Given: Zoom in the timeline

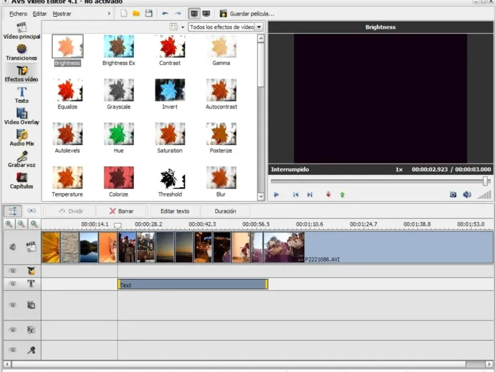Looking at the screenshot, I should pos(9,224).
